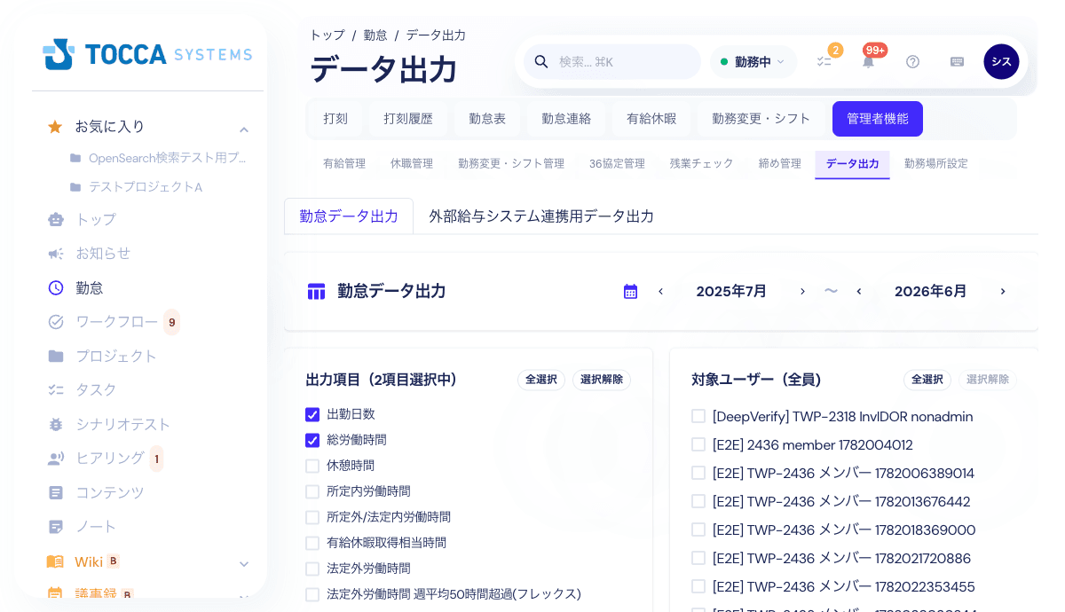Screen dimensions: 1065x612
Task: Check the 所定外/法定内労働時間 checkbox
Action: 312,517
